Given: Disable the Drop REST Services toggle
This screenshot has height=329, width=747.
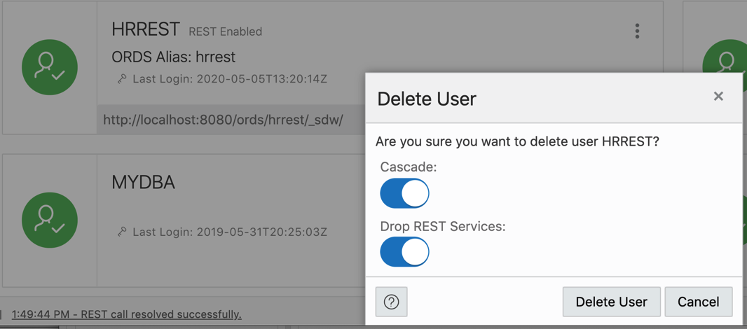Looking at the screenshot, I should click(404, 252).
